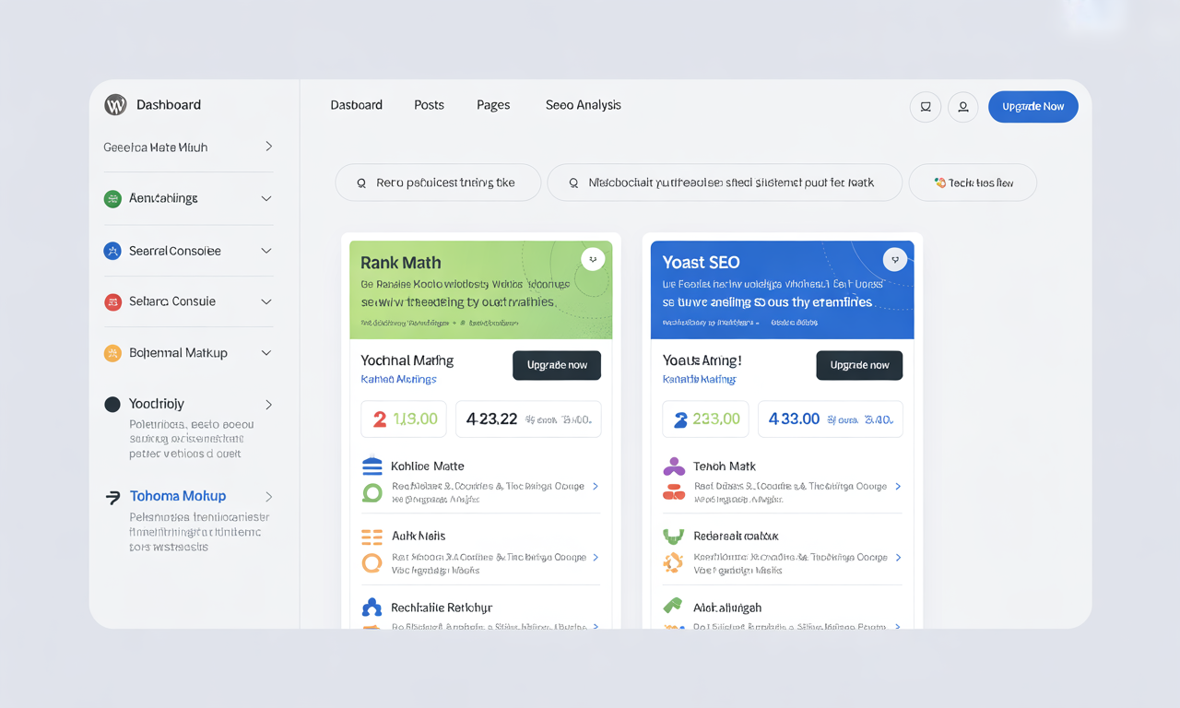Click the red Schema Console sidebar icon

[114, 301]
